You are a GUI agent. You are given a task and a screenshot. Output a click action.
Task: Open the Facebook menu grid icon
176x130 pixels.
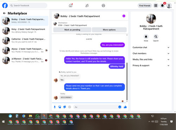click(156, 6)
